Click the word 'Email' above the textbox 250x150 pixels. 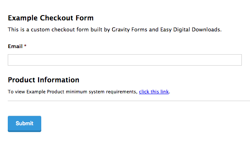tap(15, 46)
